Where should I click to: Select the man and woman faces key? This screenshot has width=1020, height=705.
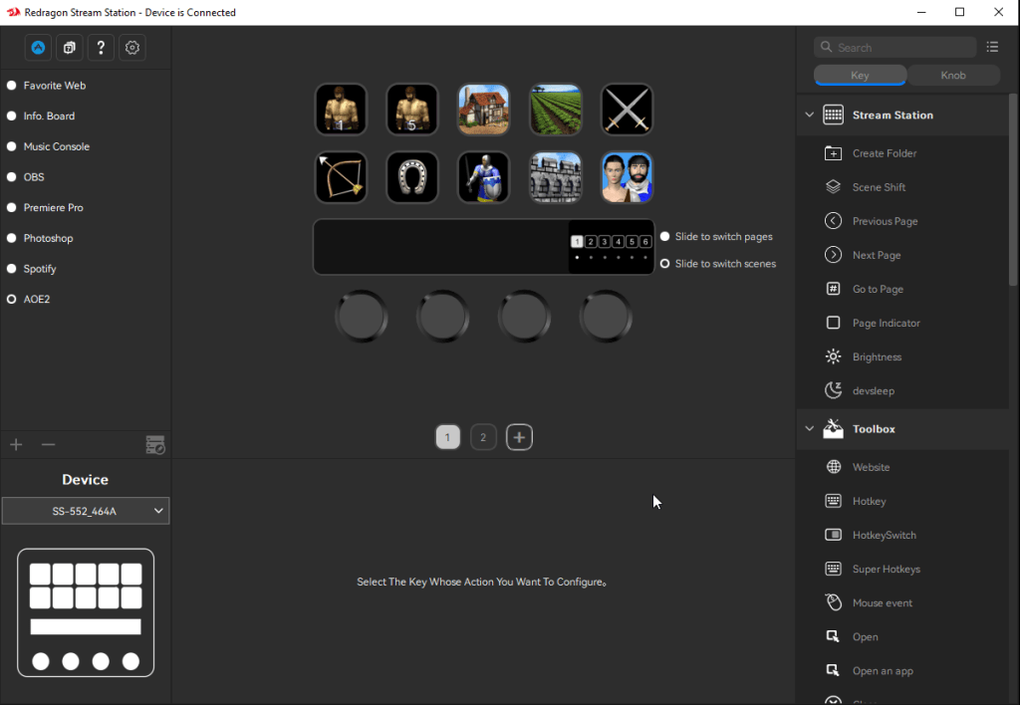[x=628, y=177]
